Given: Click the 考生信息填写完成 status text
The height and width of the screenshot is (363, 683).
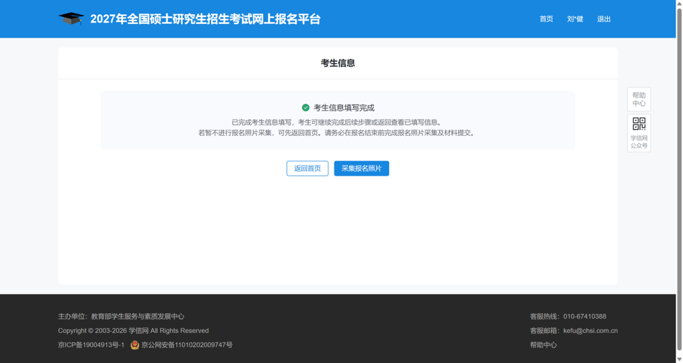Looking at the screenshot, I should (x=344, y=107).
